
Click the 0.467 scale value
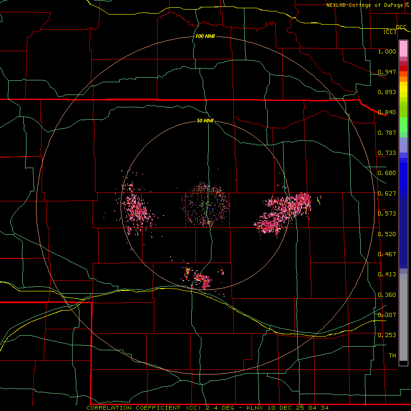tap(387, 254)
